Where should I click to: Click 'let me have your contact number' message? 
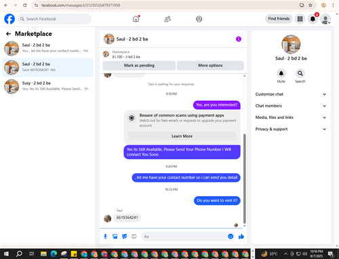186,177
